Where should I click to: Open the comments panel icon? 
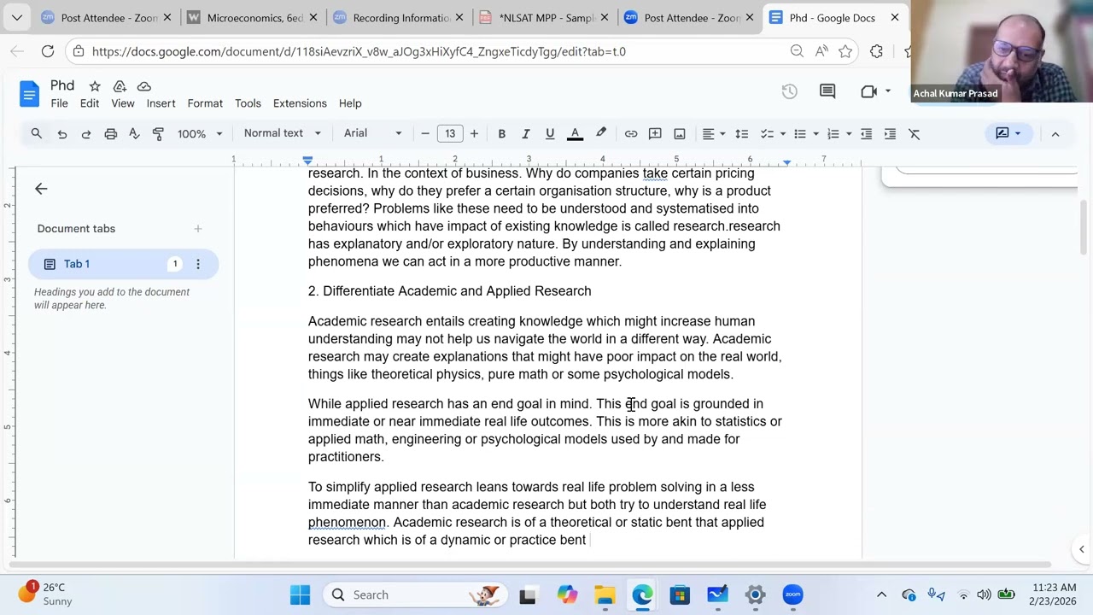coord(827,91)
